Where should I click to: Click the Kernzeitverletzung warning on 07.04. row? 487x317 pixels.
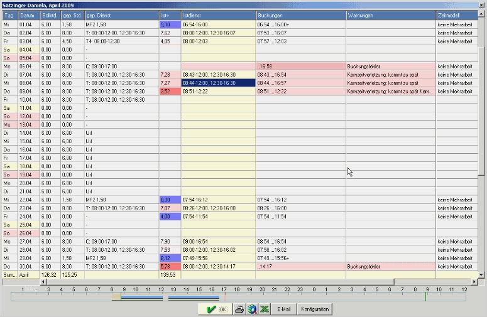click(391, 75)
